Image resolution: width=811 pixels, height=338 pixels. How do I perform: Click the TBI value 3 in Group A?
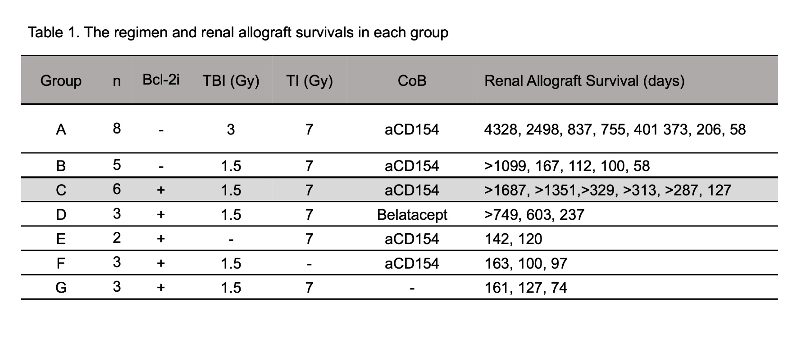(x=231, y=130)
